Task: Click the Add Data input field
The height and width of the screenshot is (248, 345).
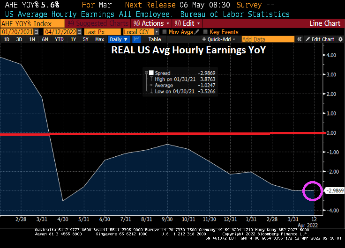Action: click(x=268, y=39)
